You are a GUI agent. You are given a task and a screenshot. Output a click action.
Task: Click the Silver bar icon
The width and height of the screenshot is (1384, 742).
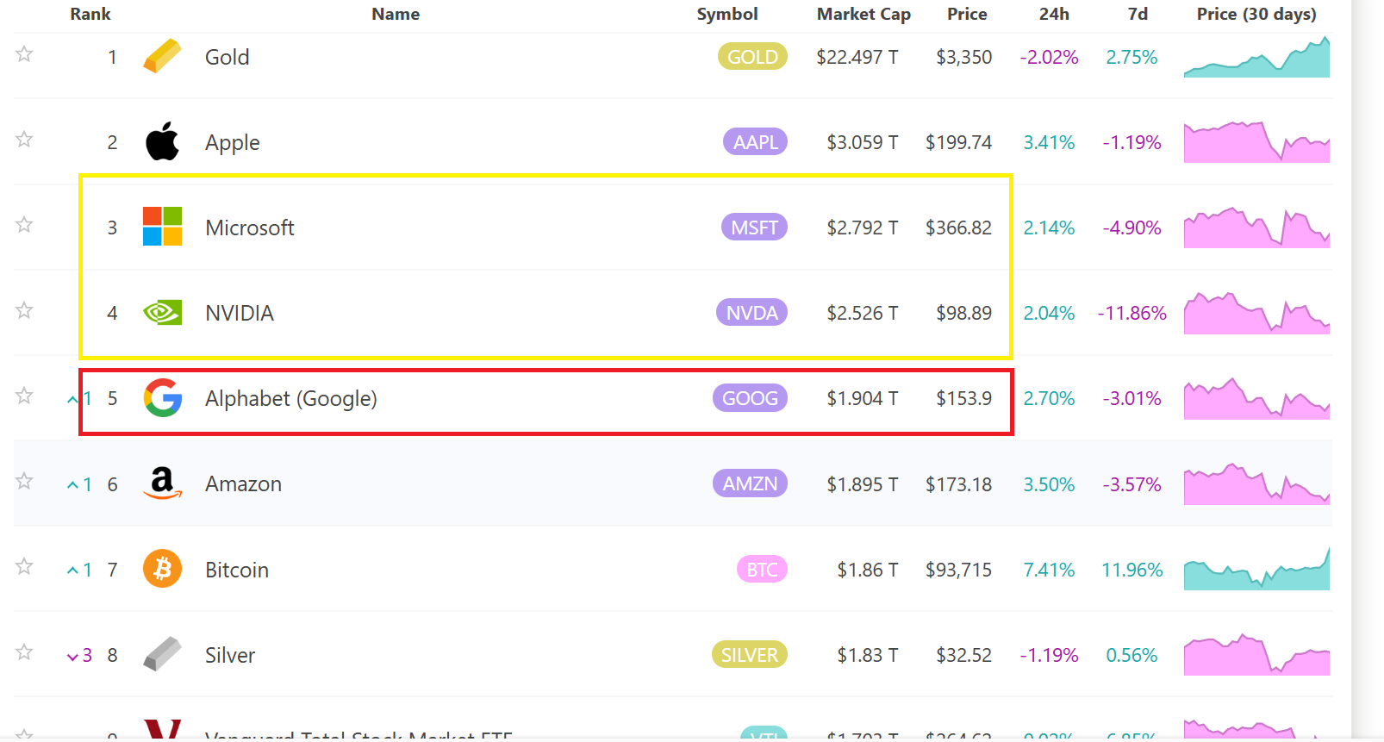162,654
